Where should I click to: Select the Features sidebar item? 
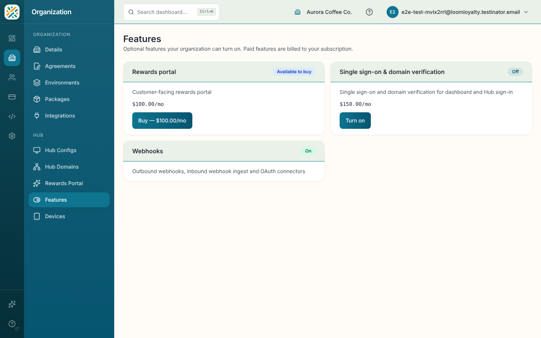click(x=69, y=200)
